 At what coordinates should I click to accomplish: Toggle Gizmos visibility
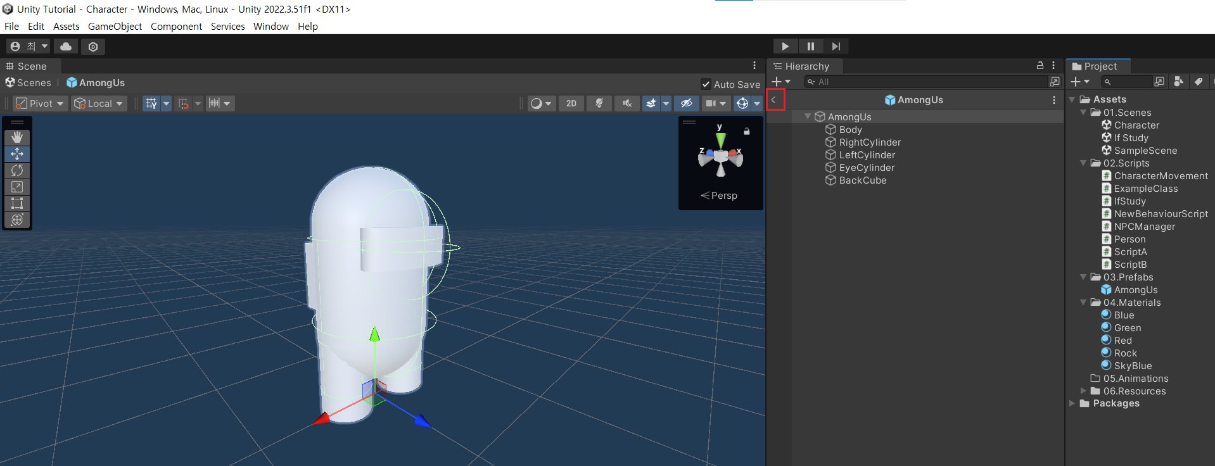pos(742,103)
